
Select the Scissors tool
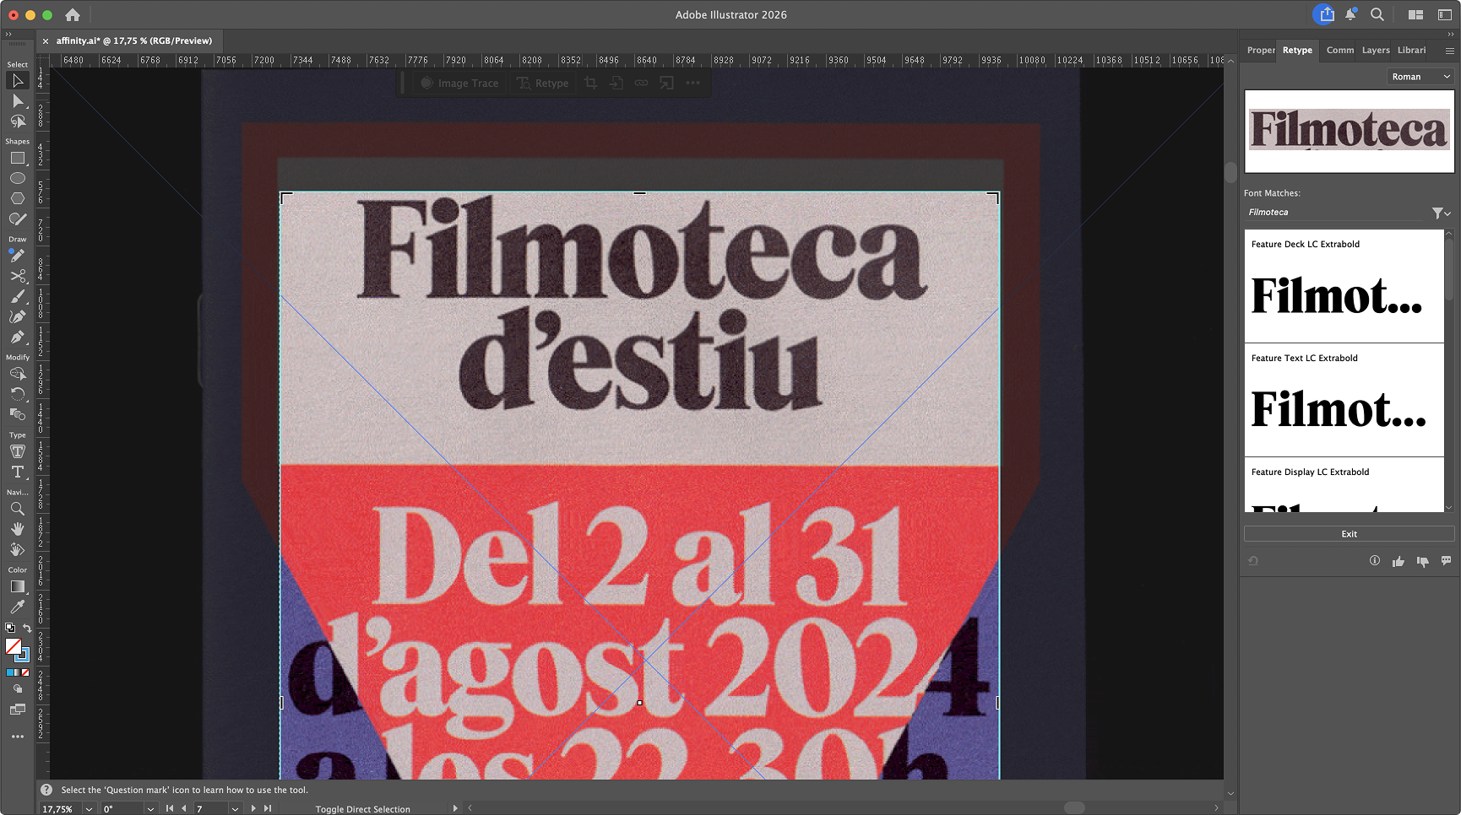[17, 277]
